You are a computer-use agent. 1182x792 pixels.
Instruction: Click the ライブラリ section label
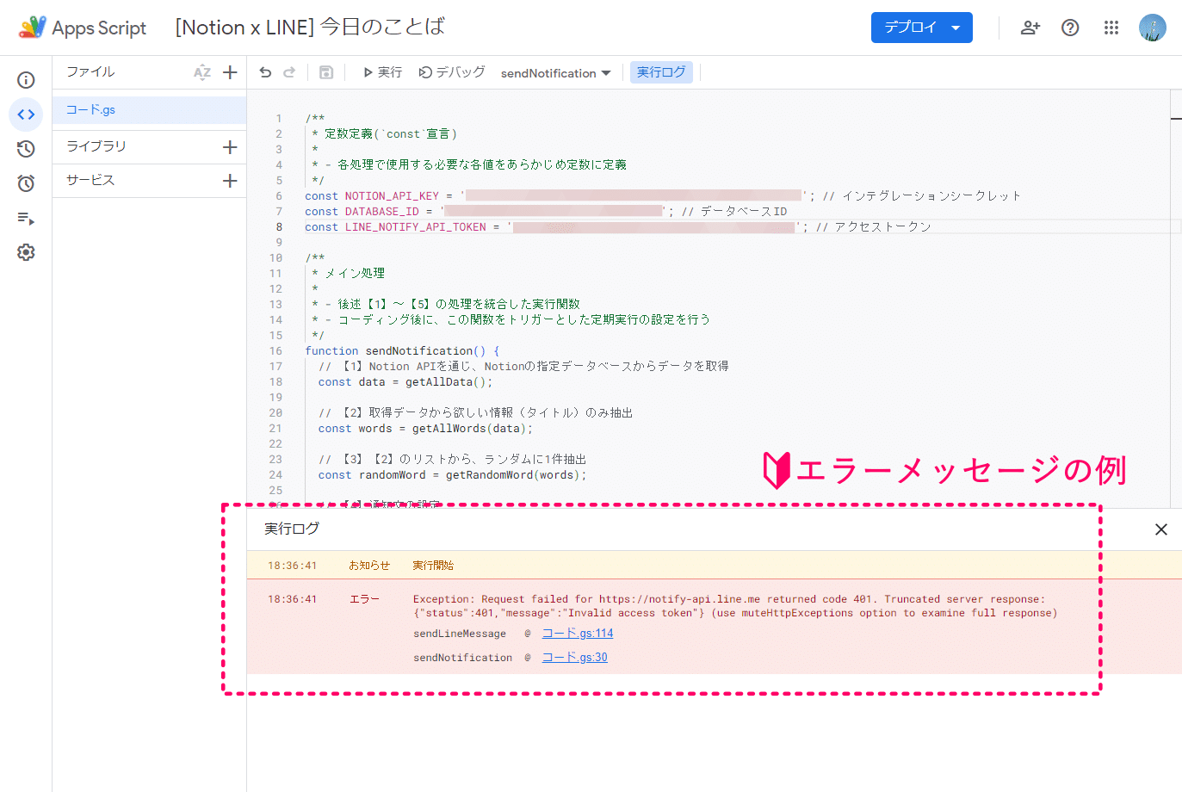click(96, 146)
